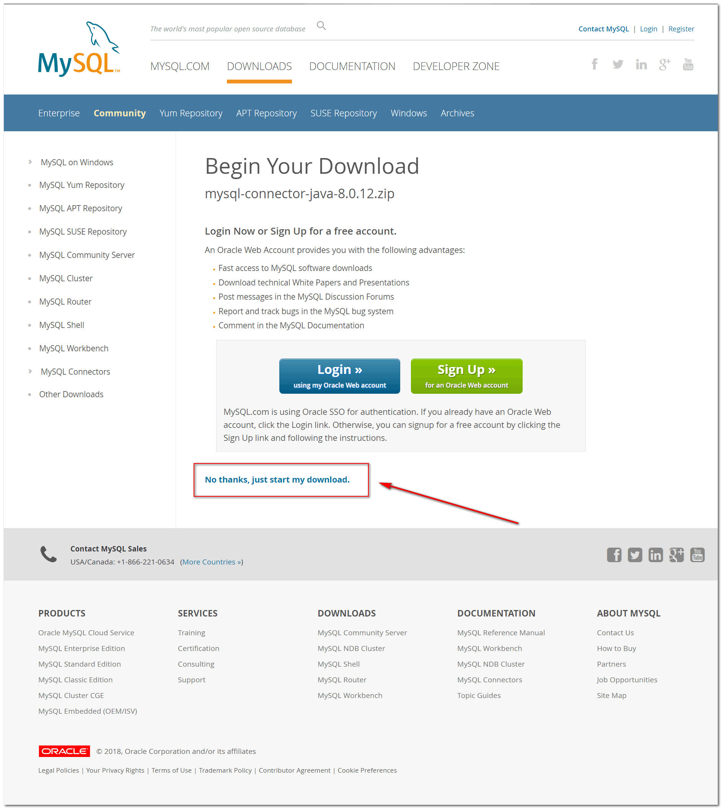Open MySQL on Windows sidebar link
The width and height of the screenshot is (722, 809).
point(77,162)
